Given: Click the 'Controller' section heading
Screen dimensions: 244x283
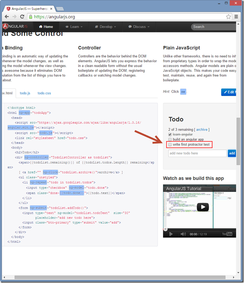Looking at the screenshot, I should coord(90,48).
